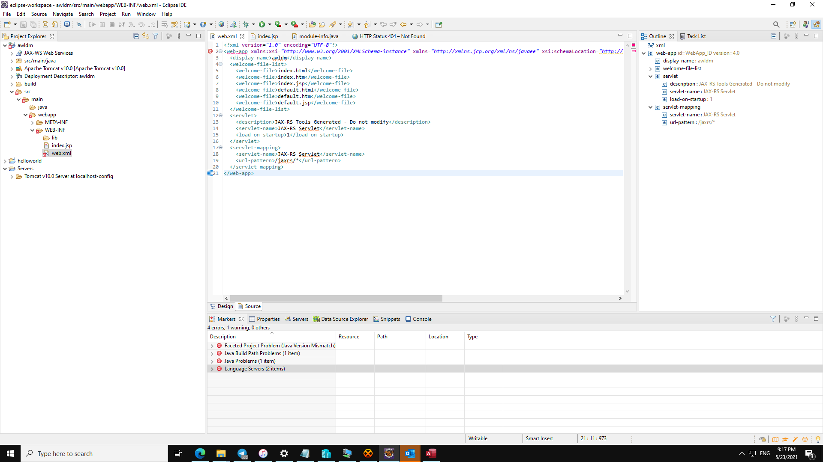Toggle Focus on Active Task in Outline

point(787,36)
